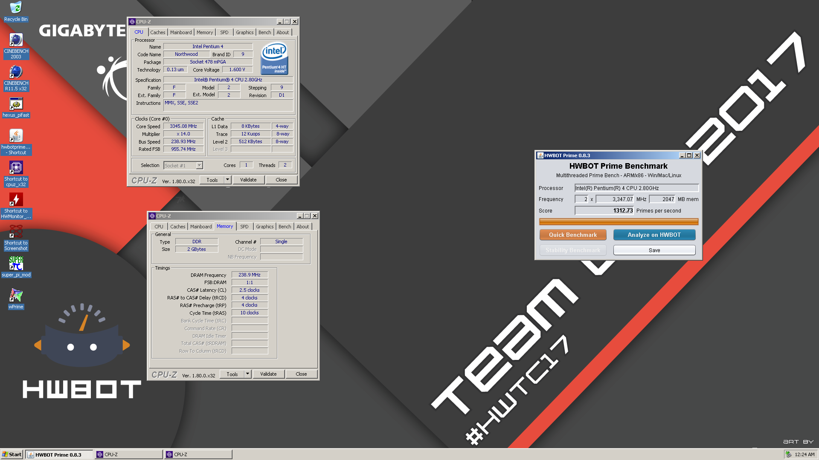Click Tools button in top CPU-Z window
Image resolution: width=819 pixels, height=460 pixels.
(212, 180)
